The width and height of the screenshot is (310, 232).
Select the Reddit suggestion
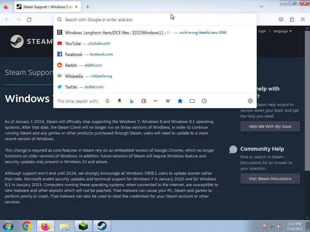pyautogui.click(x=155, y=65)
